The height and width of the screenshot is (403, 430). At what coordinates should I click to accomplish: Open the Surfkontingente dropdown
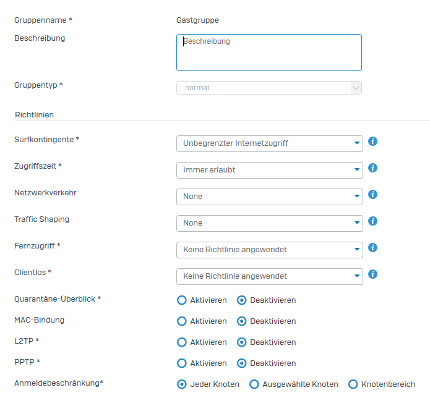[x=270, y=143]
